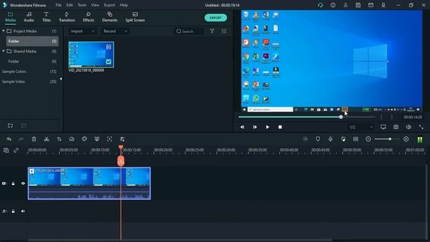This screenshot has width=430, height=242.
Task: Switch to the Transition tab
Action: [67, 17]
